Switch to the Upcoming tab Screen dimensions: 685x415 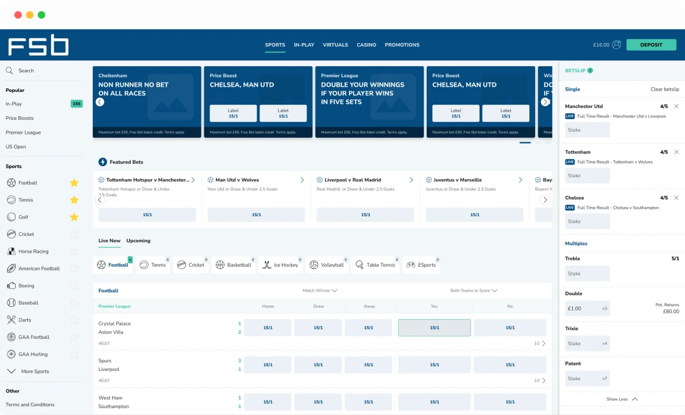point(138,241)
